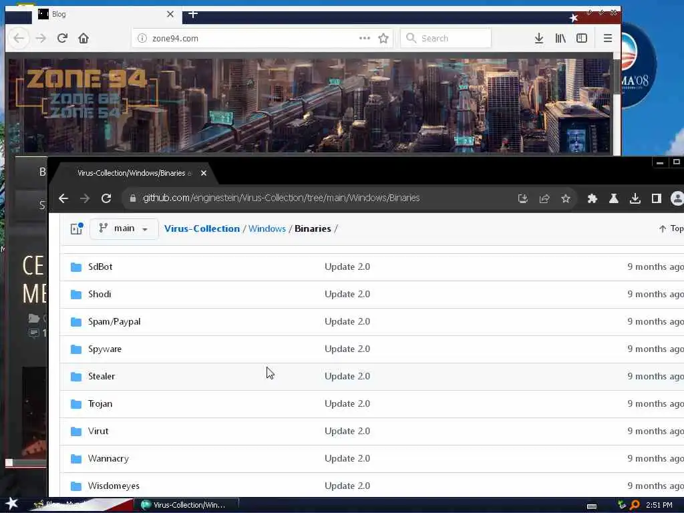684x513 pixels.
Task: Open the keyboard tray icon in taskbar
Action: 592,506
